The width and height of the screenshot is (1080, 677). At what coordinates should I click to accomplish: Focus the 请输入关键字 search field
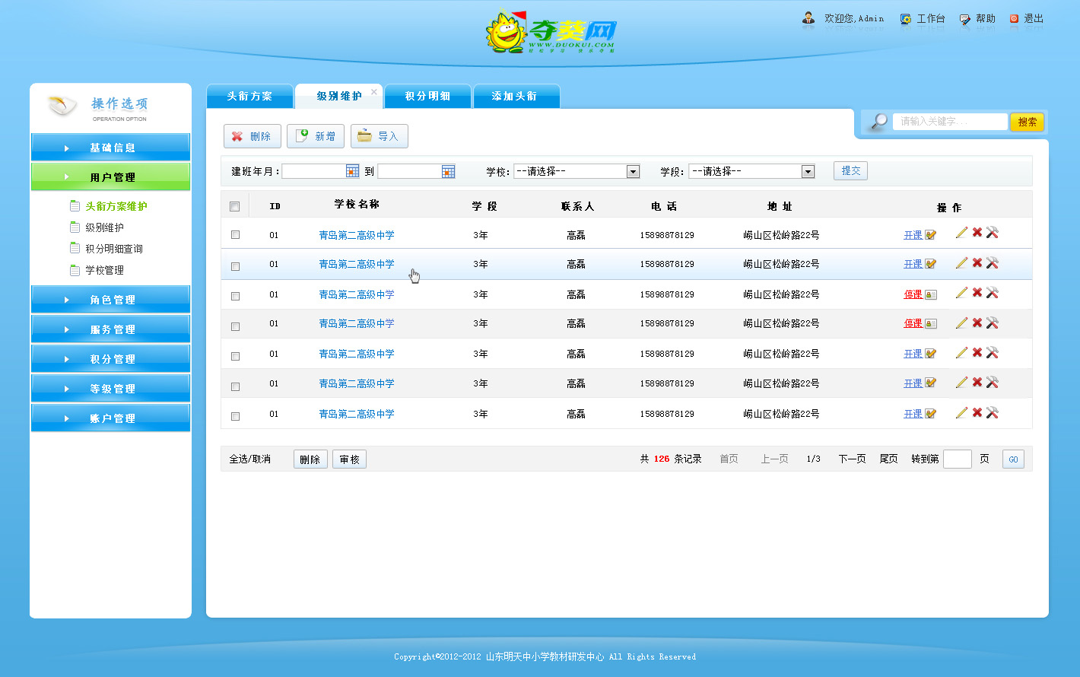pos(950,122)
